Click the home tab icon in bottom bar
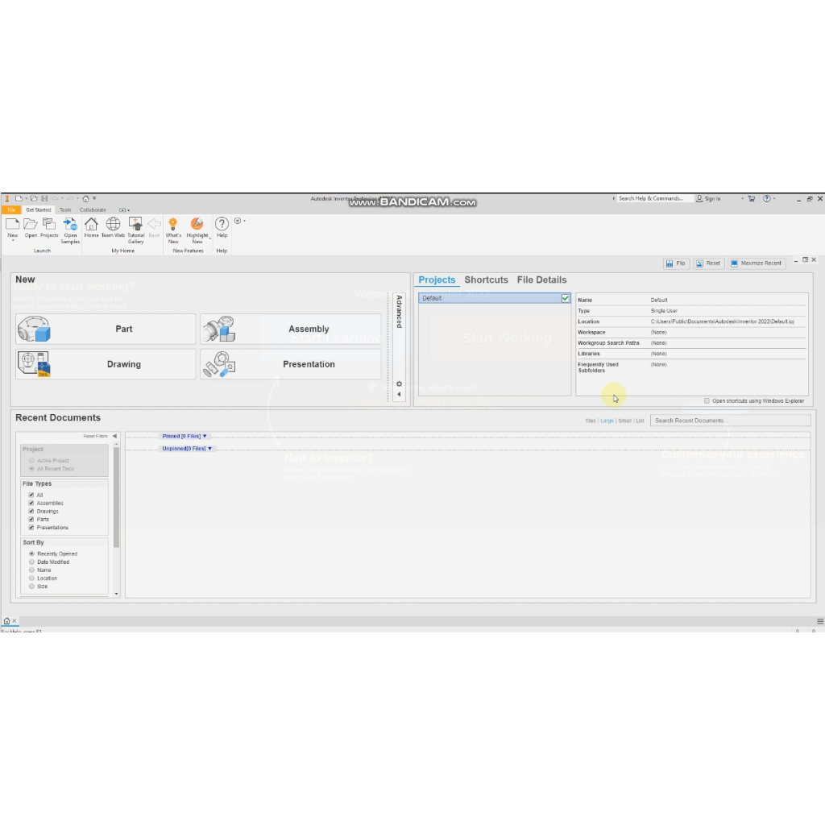Screen dimensions: 825x825 (x=6, y=621)
